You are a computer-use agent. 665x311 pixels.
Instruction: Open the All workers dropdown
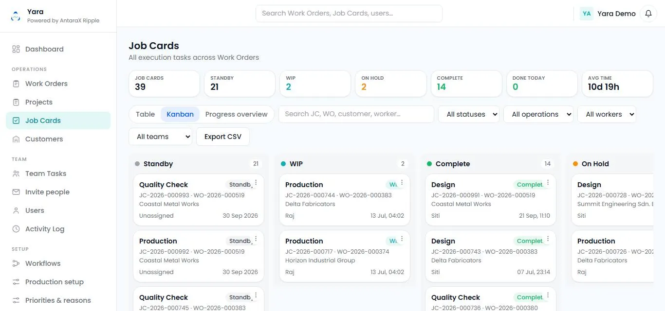pos(607,114)
